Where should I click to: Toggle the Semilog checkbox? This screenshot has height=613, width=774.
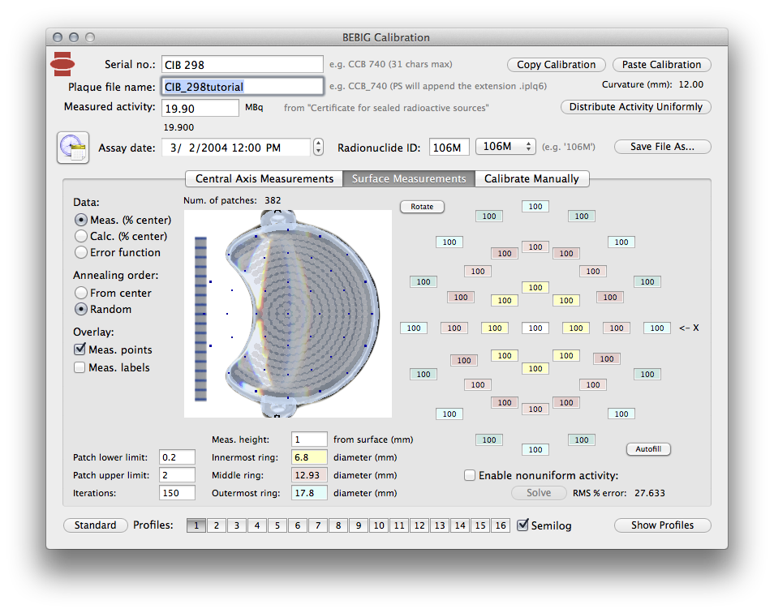tap(523, 525)
